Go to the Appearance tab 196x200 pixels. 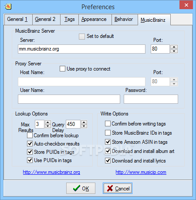pos(95,20)
